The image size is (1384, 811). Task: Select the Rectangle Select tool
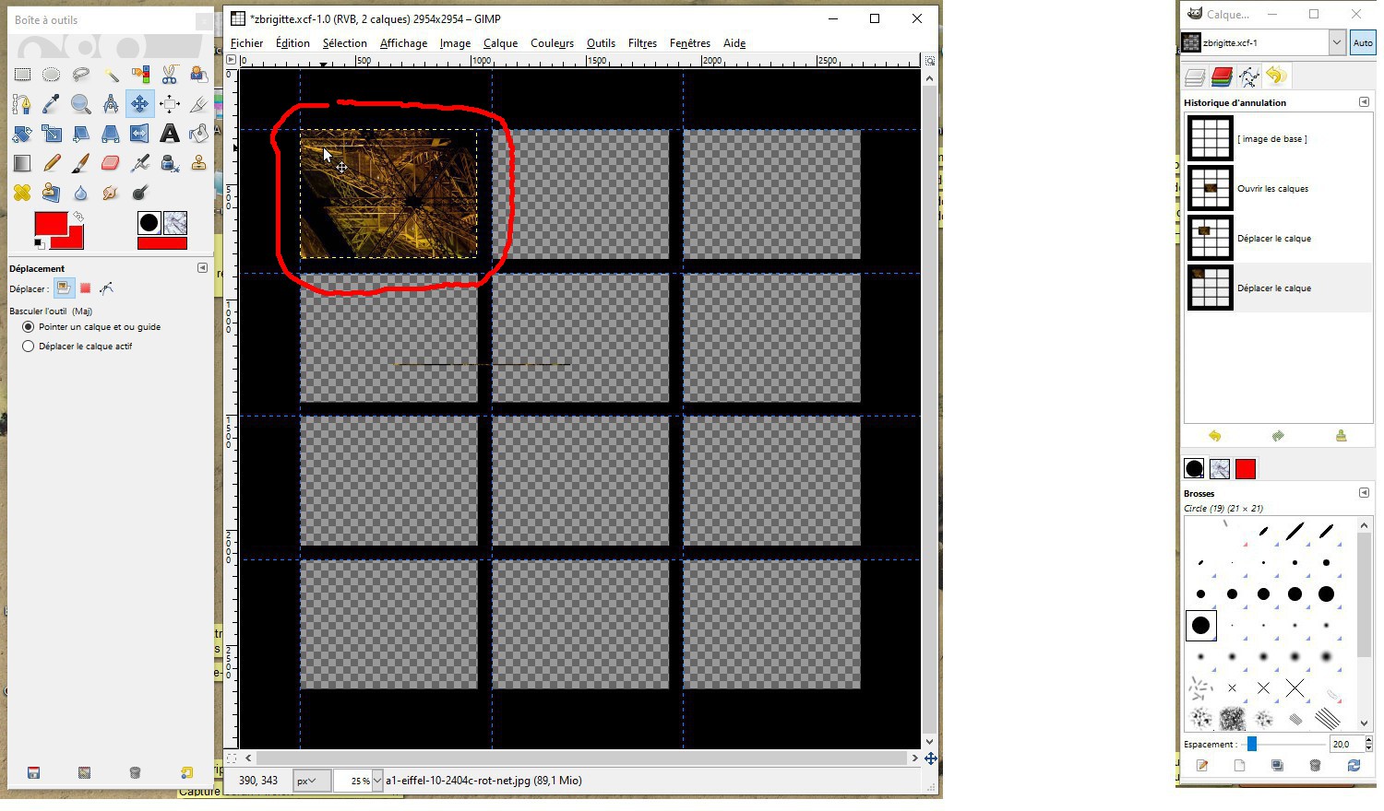click(22, 75)
